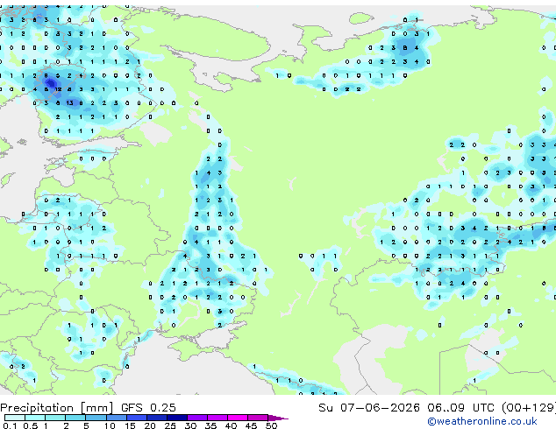
Task: Click the 0.1–0.5 mm palest cyan legend swatch
Action: click(x=15, y=418)
